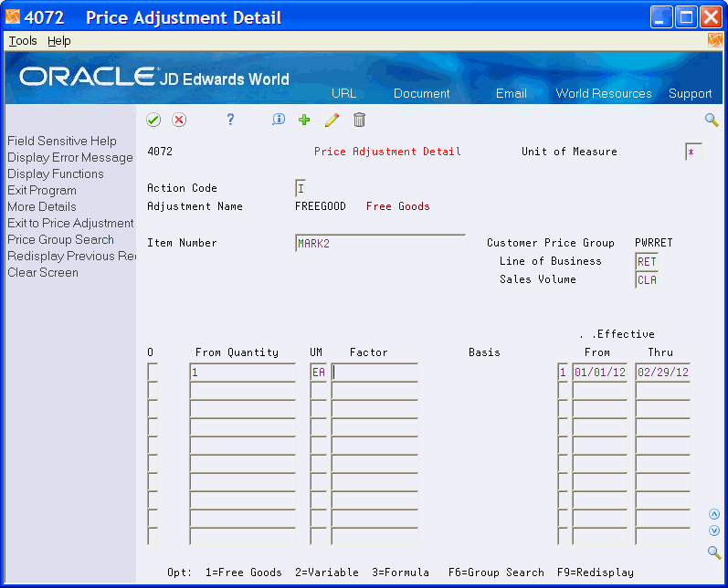Screen dimensions: 728x588
Task: Click the PWRRET price group text
Action: coord(654,243)
